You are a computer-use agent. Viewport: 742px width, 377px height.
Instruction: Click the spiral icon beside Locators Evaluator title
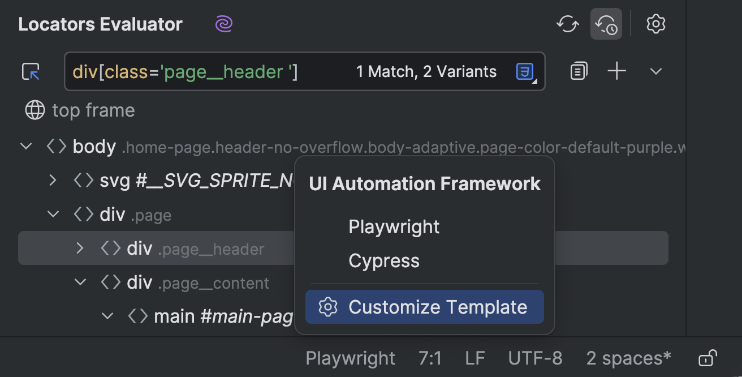223,24
